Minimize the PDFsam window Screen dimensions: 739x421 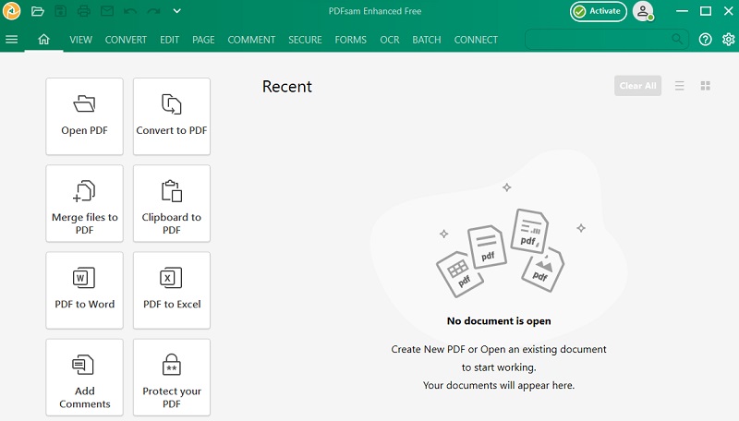pyautogui.click(x=682, y=11)
